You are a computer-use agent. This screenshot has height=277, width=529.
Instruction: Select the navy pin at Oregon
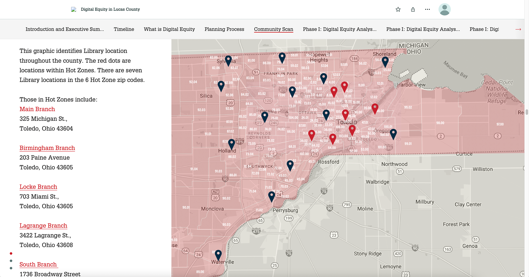[393, 134]
